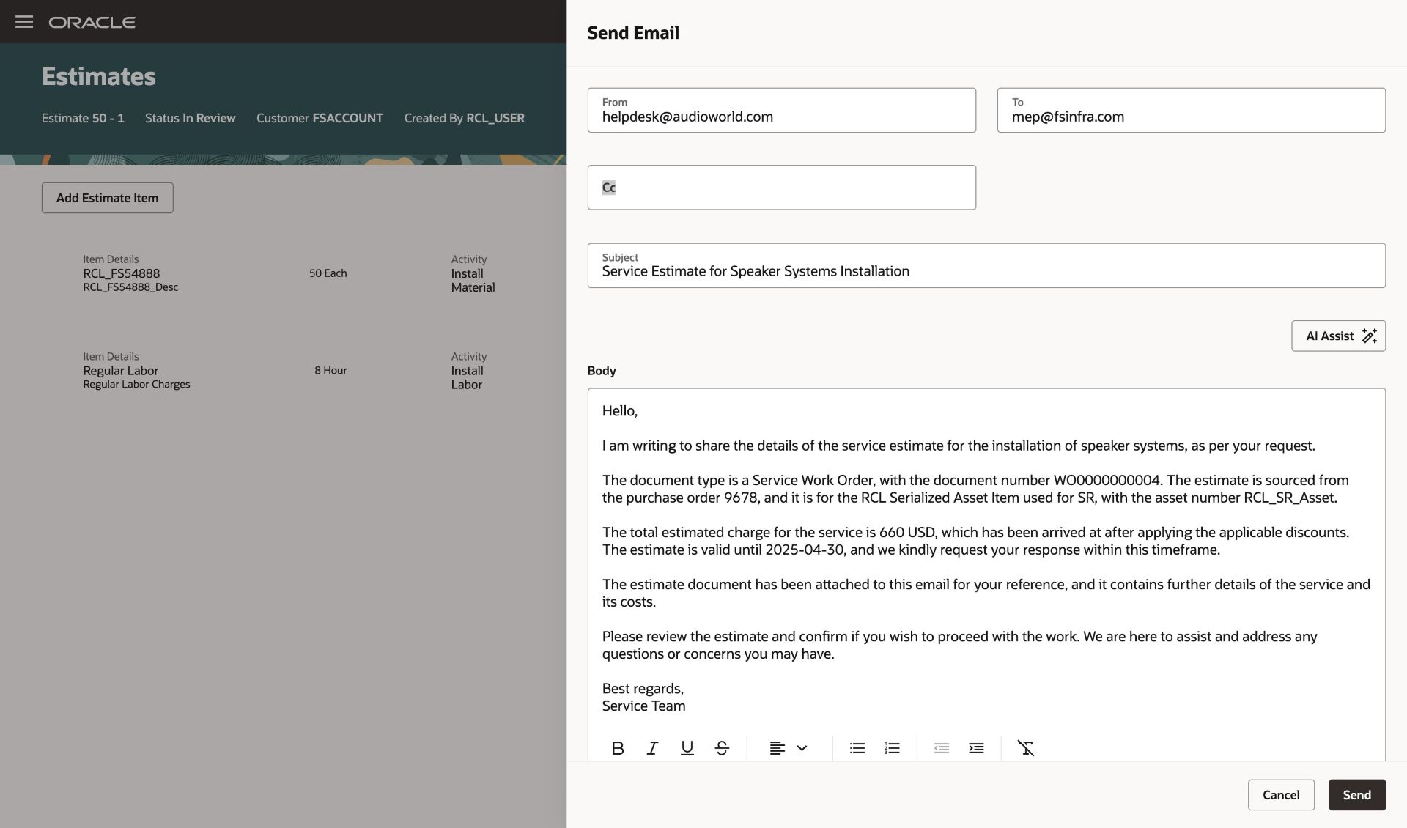Increase indent of body text
Viewport: 1407px width, 828px height.
(x=976, y=748)
